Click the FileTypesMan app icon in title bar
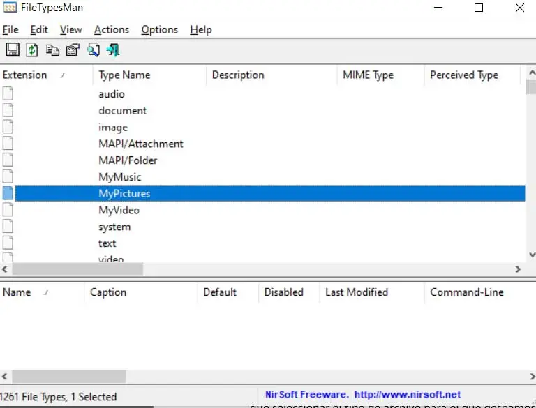Viewport: 536px width, 408px height. click(10, 7)
